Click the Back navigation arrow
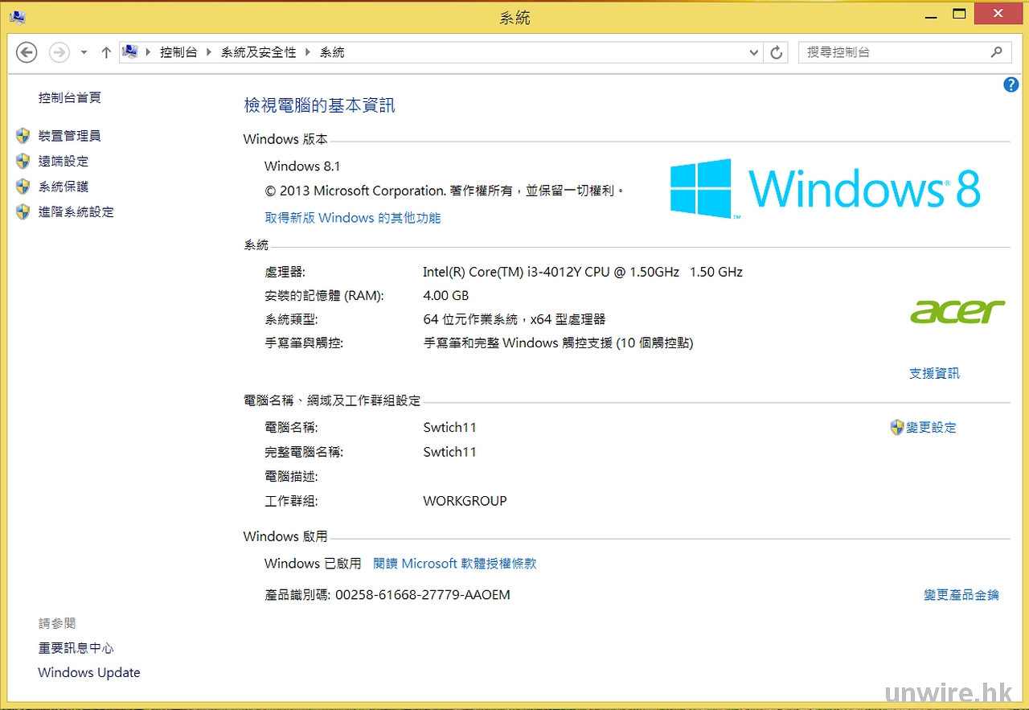1029x710 pixels. pyautogui.click(x=27, y=52)
